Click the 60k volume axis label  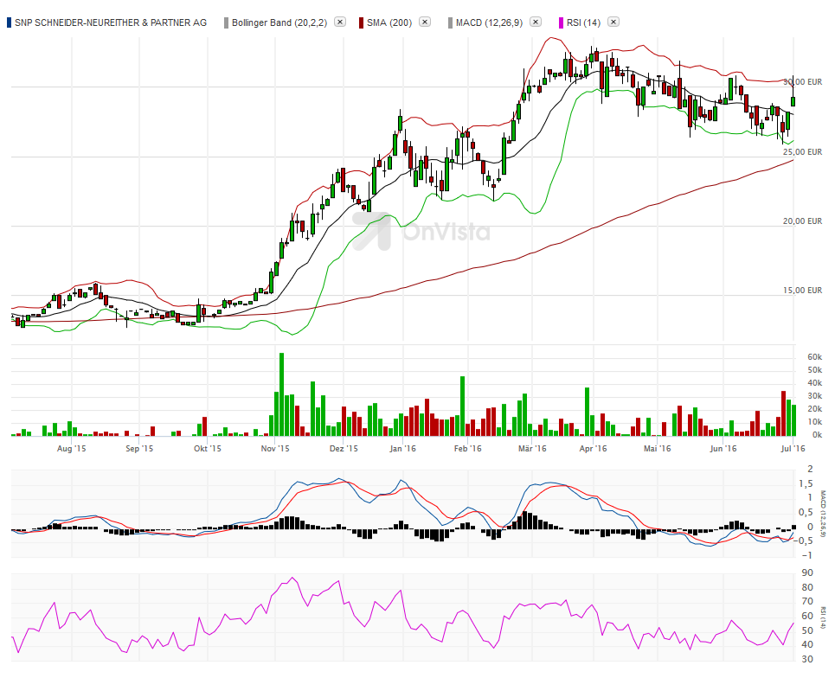coord(815,356)
